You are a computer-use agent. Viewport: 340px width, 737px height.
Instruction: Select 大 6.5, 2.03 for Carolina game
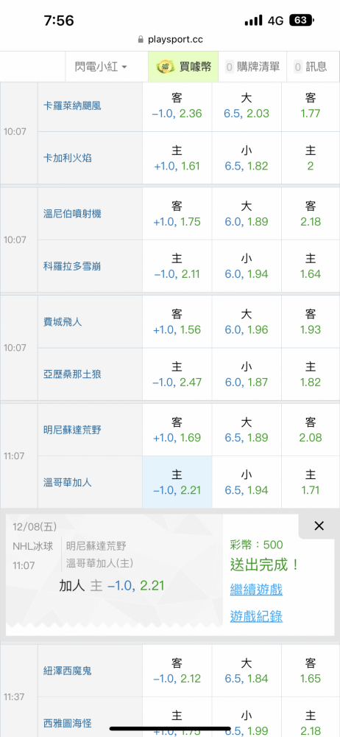click(x=247, y=105)
